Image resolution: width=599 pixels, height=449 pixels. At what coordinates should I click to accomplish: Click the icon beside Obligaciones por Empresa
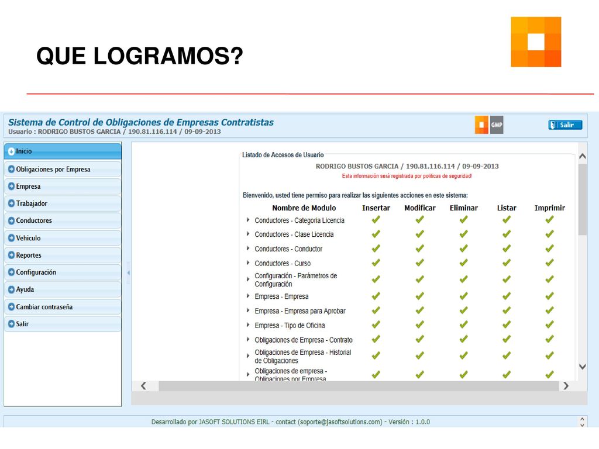tap(11, 169)
